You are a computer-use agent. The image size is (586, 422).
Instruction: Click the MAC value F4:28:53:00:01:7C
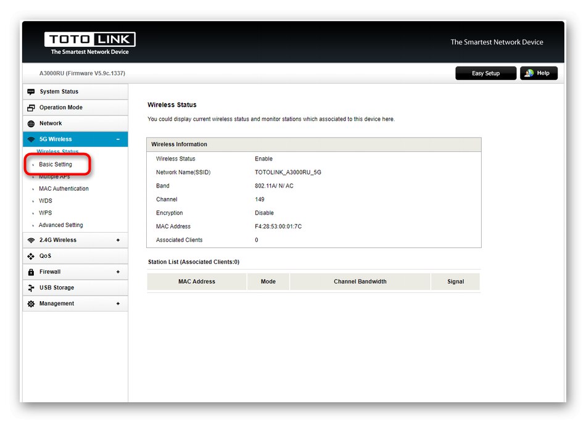click(x=278, y=226)
